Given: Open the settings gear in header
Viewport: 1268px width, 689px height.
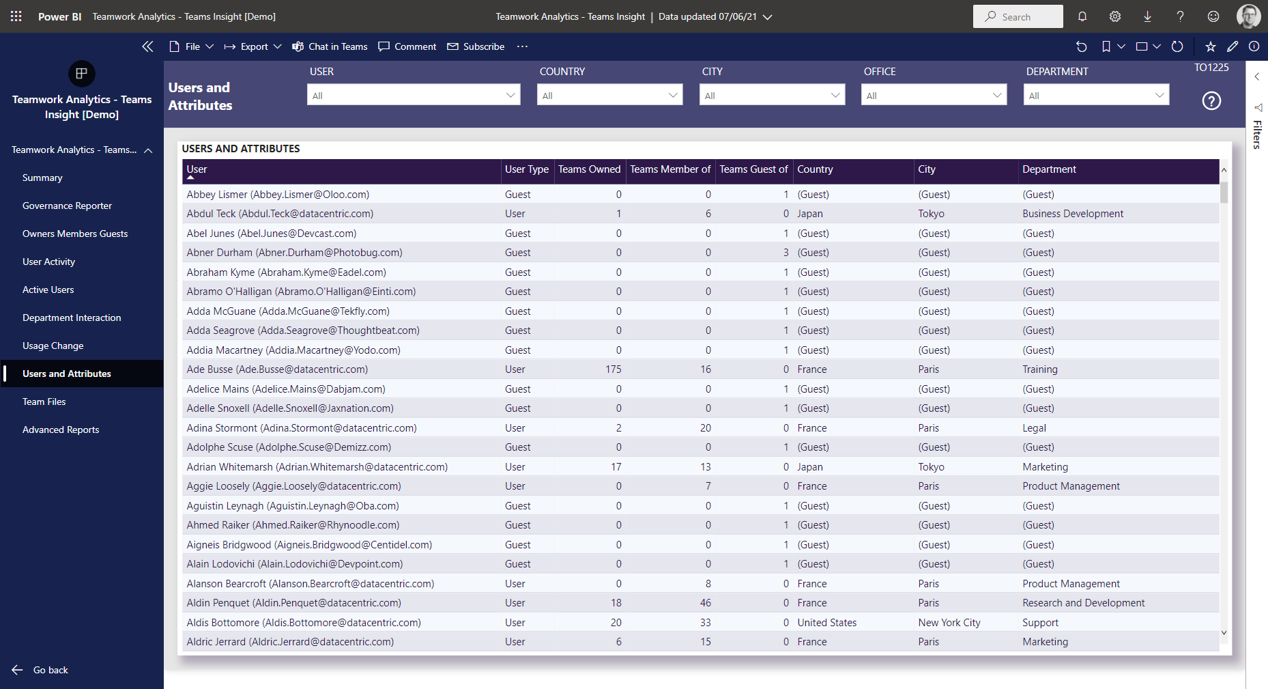Looking at the screenshot, I should (x=1115, y=16).
